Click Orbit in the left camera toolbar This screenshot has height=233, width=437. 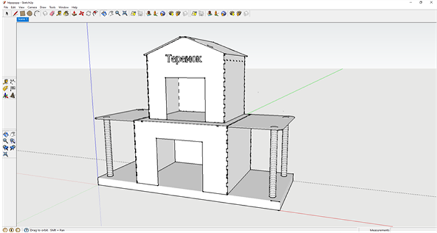pyautogui.click(x=6, y=135)
